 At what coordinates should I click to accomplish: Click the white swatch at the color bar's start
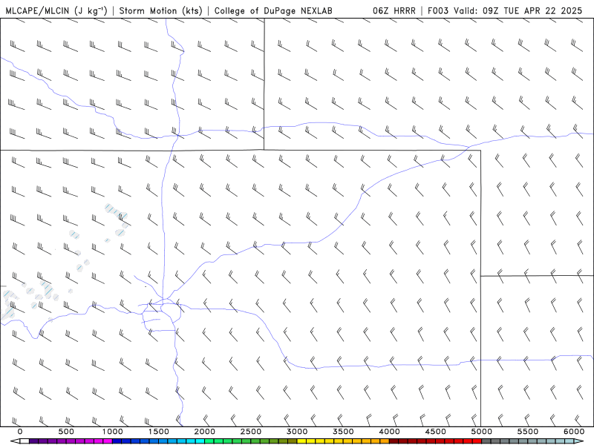tap(25, 441)
